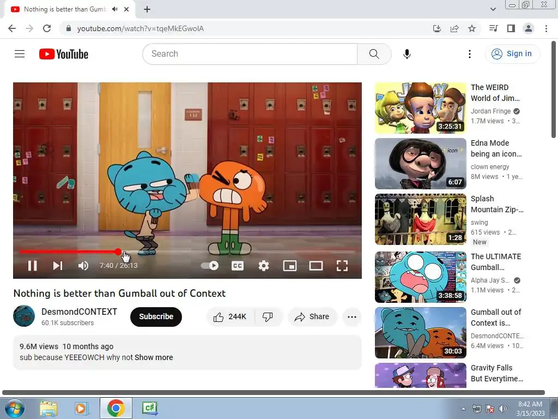Open Chrome profile avatar
The image size is (558, 419).
tap(529, 28)
